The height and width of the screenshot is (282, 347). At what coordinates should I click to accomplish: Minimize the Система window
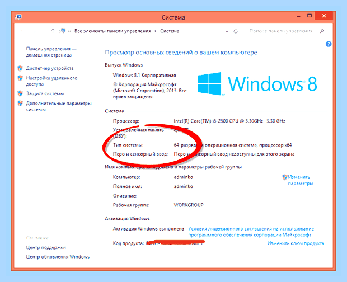pyautogui.click(x=298, y=16)
